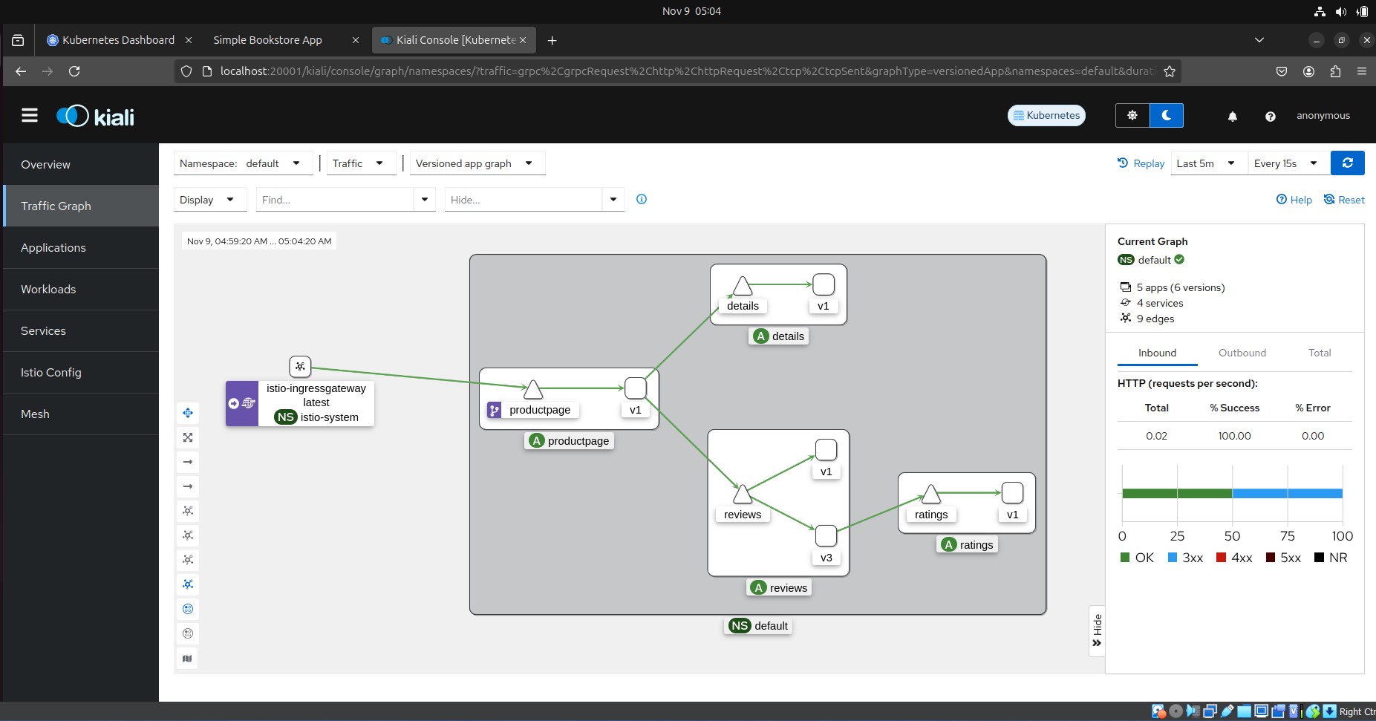This screenshot has height=721, width=1376.
Task: Select the details v1 workload node
Action: click(824, 284)
